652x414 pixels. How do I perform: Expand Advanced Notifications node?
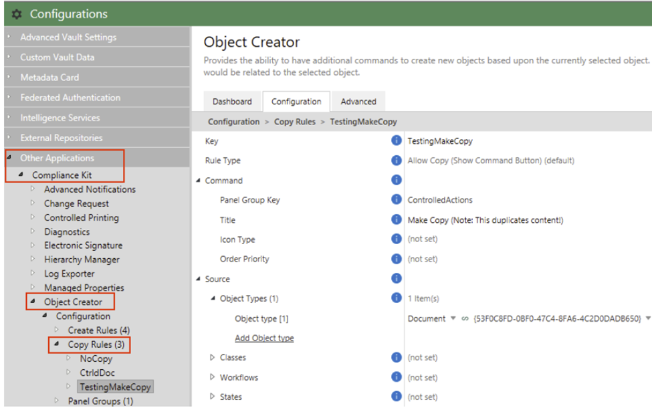tap(33, 189)
